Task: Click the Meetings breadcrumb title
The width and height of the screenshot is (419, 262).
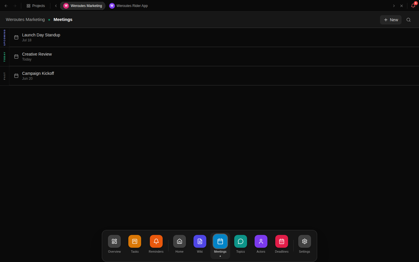Action: [x=63, y=20]
